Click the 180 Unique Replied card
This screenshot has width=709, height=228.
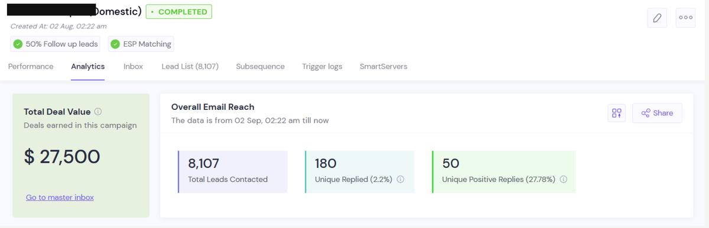click(359, 171)
